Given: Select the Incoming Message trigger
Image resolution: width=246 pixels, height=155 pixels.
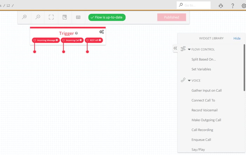Looking at the screenshot, I should 46,40.
